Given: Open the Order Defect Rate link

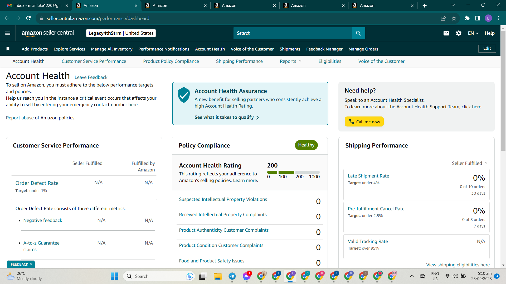Looking at the screenshot, I should pos(37,183).
